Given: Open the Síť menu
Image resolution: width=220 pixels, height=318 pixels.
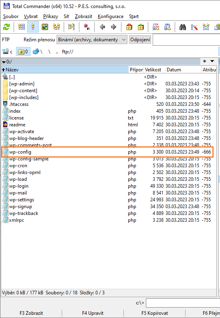Looking at the screenshot, I should [x=67, y=16].
